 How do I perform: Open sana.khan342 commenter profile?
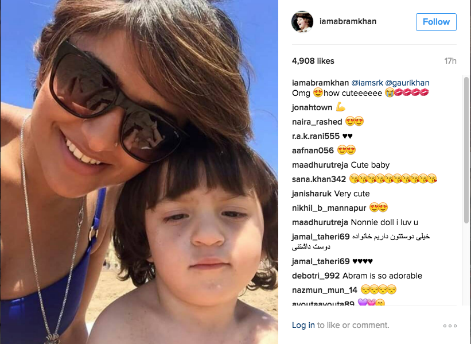[x=319, y=179]
